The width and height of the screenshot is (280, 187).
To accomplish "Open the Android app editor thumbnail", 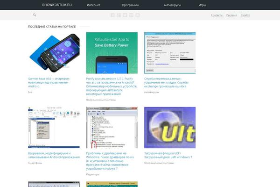I will coord(54,128).
